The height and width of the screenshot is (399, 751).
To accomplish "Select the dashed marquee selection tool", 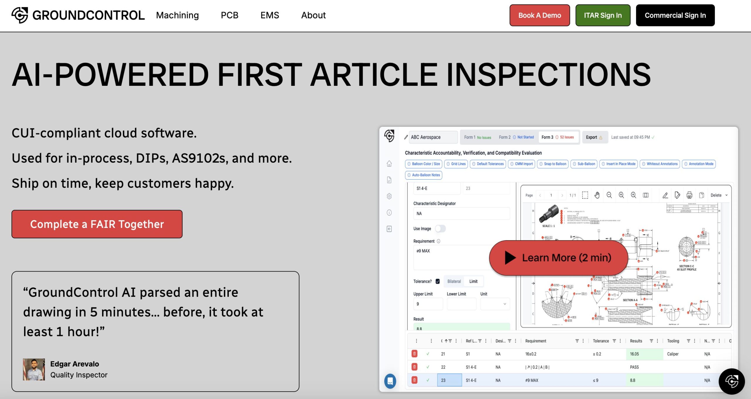I will click(x=585, y=195).
